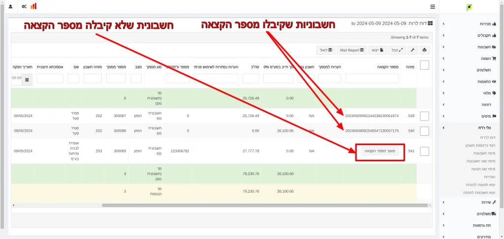Open מיפוי סוג תנועה submenu item
Image resolution: width=504 pixels, height=239 pixels.
(x=483, y=169)
